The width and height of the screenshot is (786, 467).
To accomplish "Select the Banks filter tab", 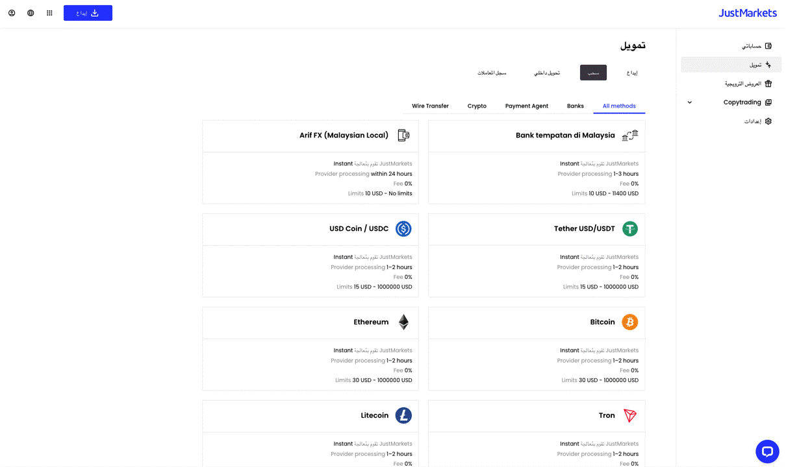I will 576,106.
